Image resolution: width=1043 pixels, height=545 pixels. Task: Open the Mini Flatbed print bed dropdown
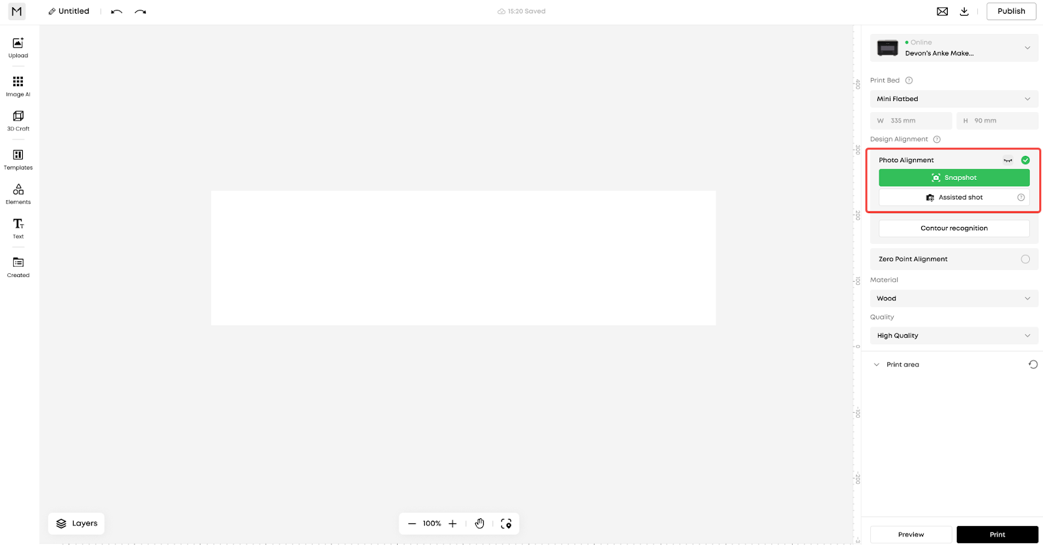[x=954, y=99]
